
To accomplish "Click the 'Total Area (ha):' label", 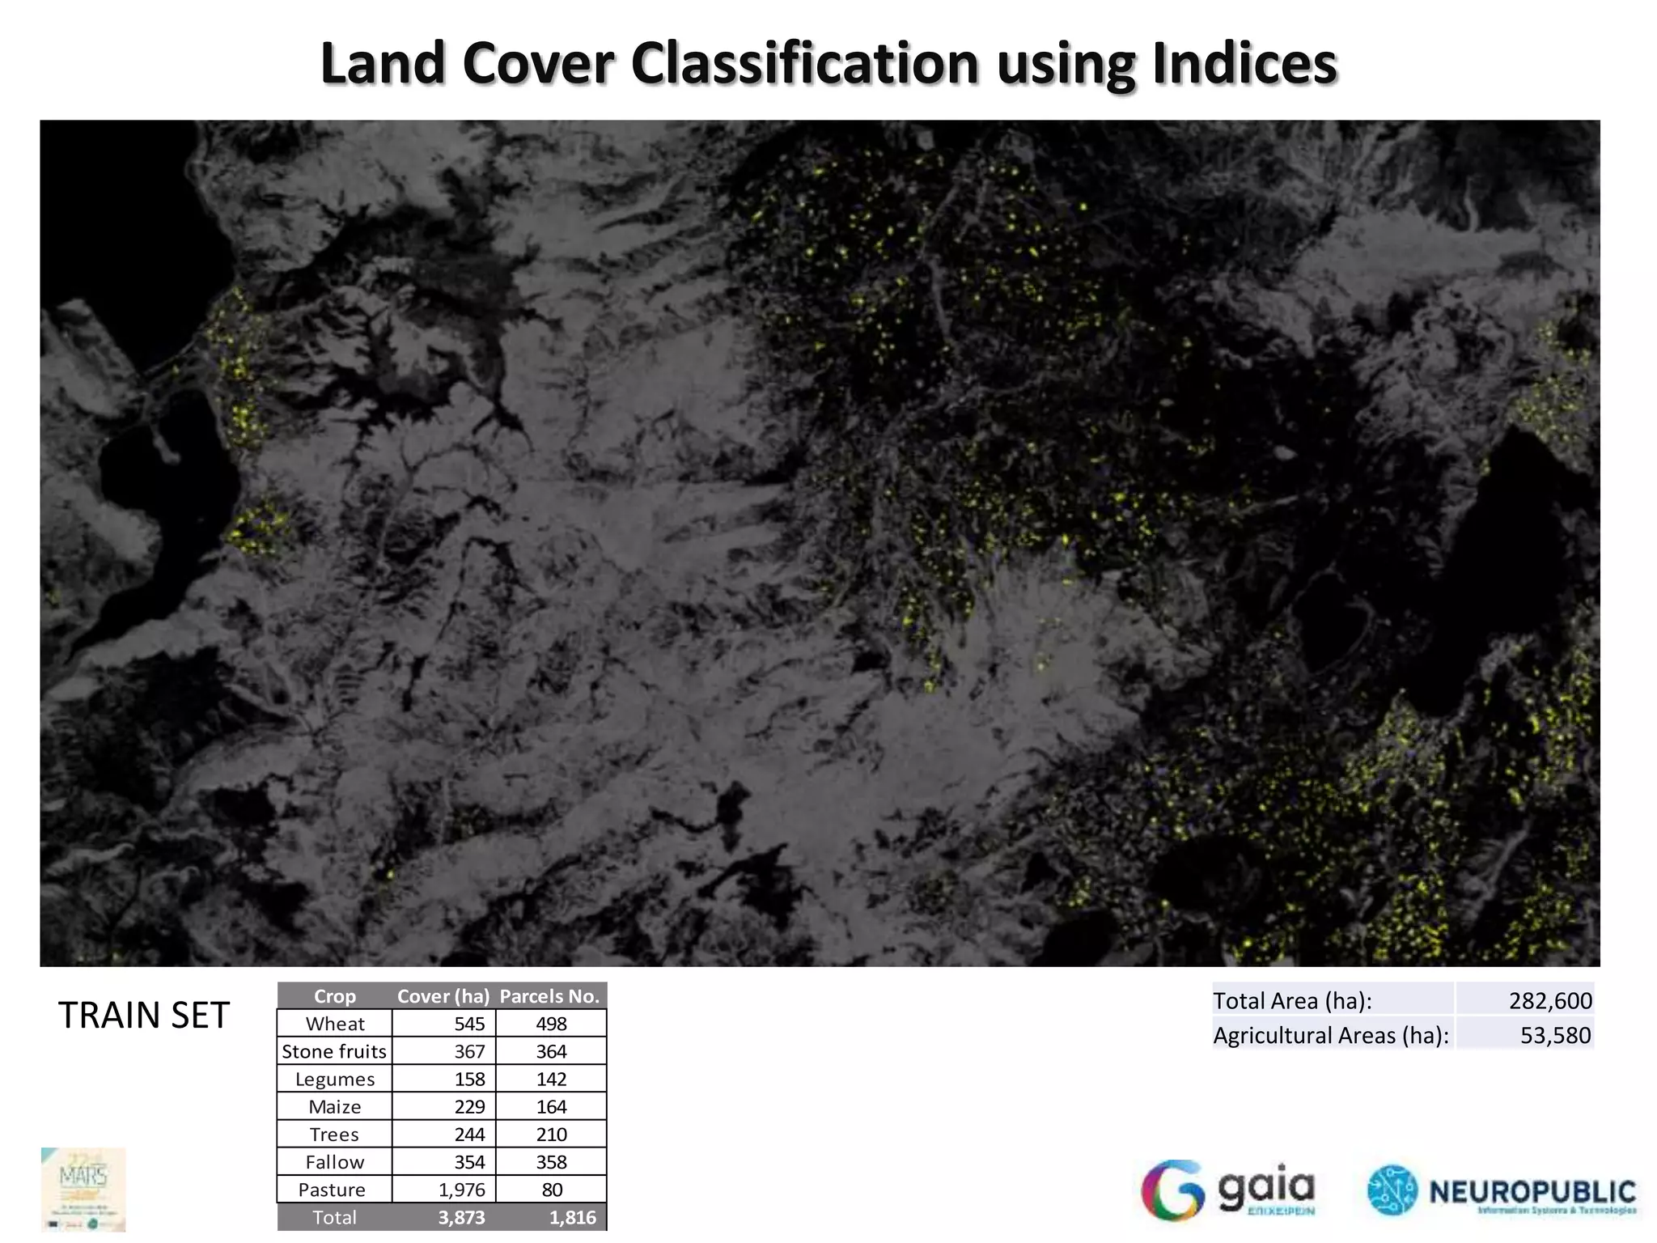I will pos(1292,1001).
